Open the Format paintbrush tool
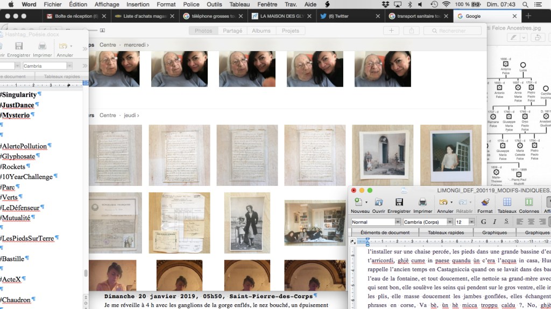This screenshot has height=309, width=551. (485, 203)
